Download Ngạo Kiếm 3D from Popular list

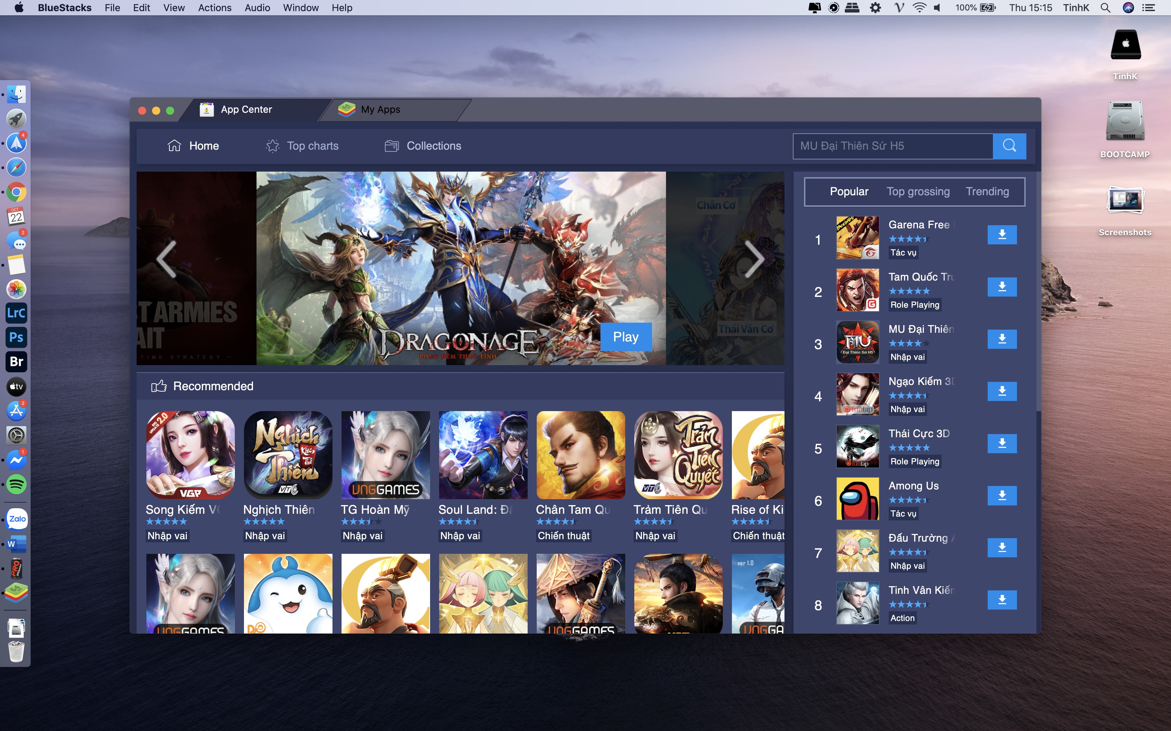(1002, 392)
